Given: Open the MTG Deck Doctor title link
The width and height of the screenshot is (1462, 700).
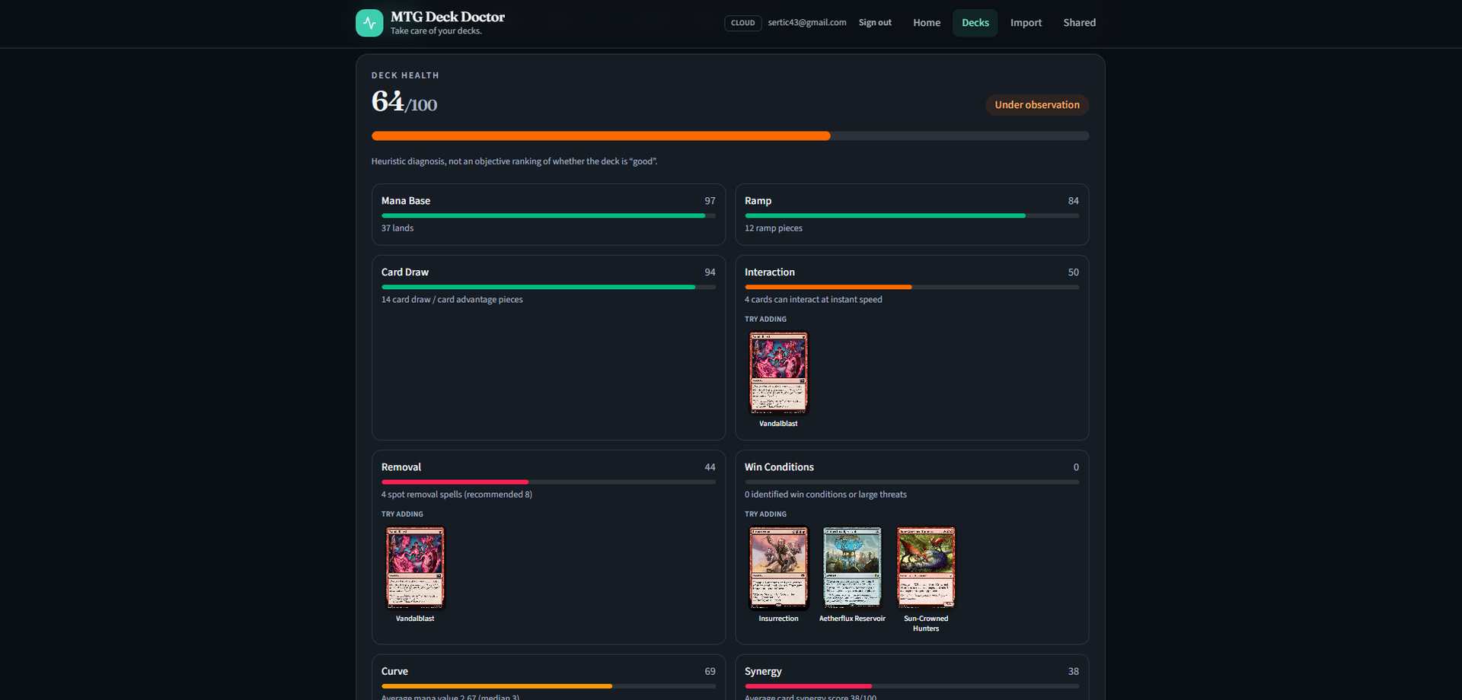Looking at the screenshot, I should coord(448,17).
